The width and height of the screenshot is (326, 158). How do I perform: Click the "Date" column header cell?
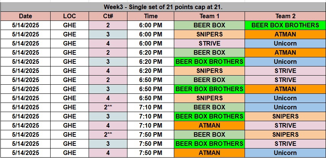pyautogui.click(x=25, y=16)
